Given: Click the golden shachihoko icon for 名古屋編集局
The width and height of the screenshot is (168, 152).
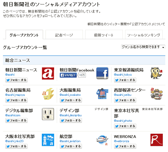Looking at the screenshot, I should pyautogui.click(x=48, y=94).
